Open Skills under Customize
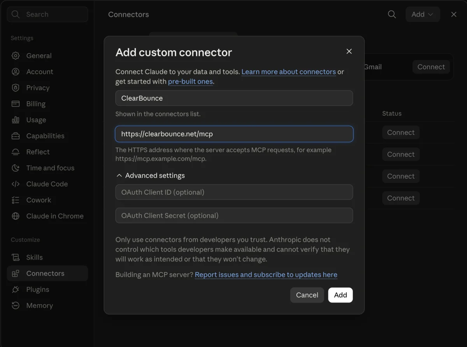Image resolution: width=467 pixels, height=347 pixels. tap(47, 257)
